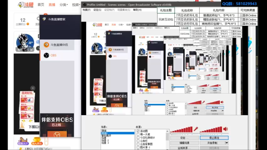Click the first-day reward card in 签到好礼

(x=27, y=100)
